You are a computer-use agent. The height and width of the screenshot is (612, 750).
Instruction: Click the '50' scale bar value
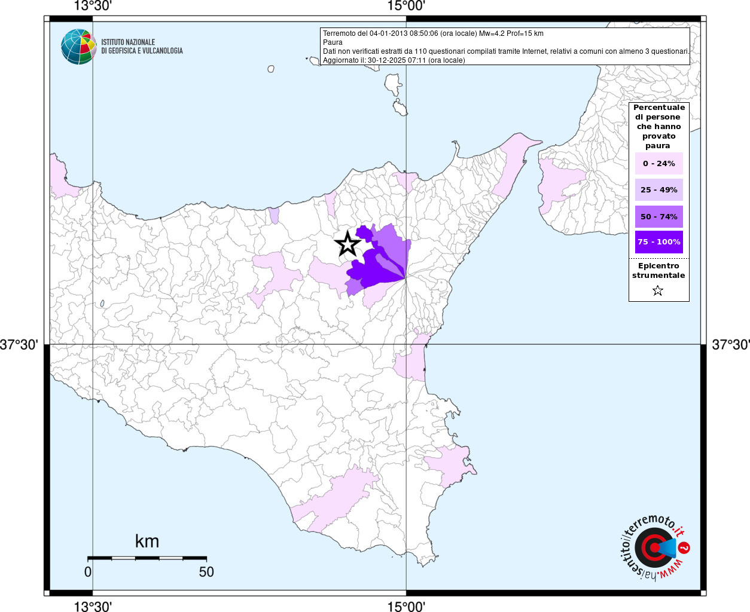[x=206, y=572]
